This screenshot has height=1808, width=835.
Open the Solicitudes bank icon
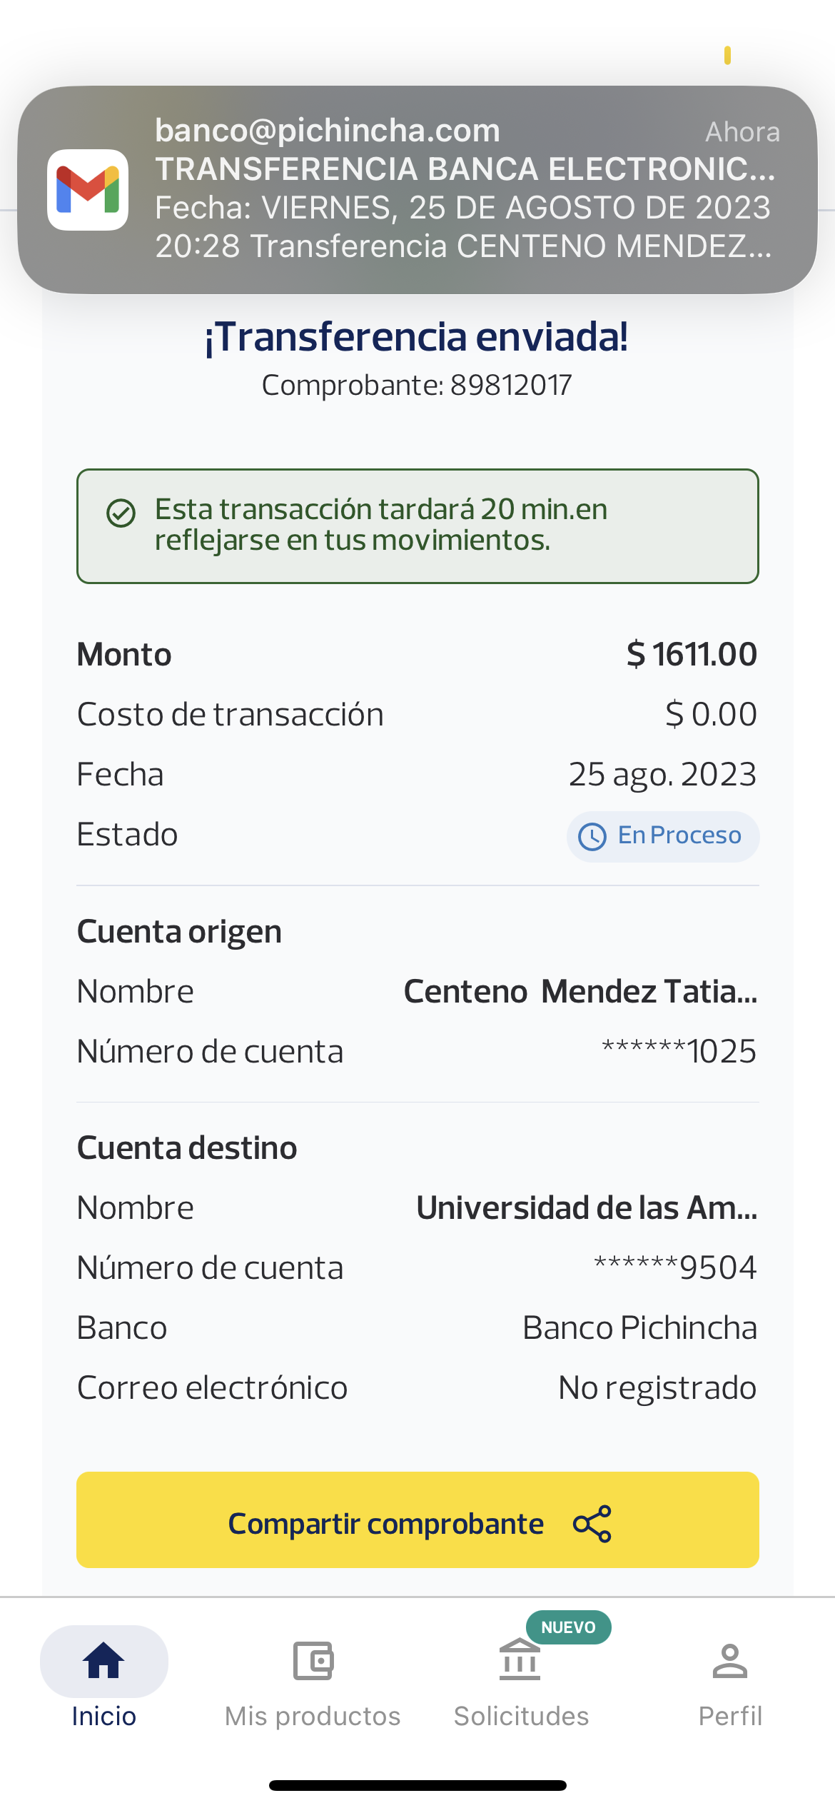tap(520, 1660)
